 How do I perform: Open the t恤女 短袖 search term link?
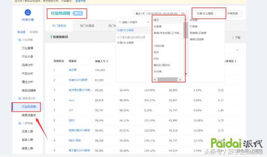point(75,141)
